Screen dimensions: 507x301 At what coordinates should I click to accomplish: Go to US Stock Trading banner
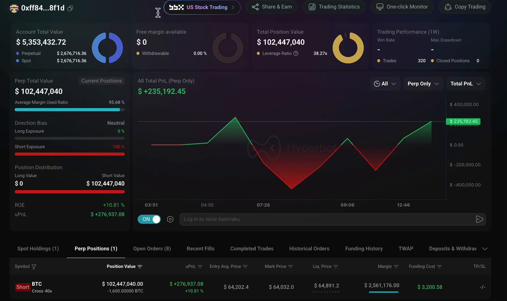(x=202, y=7)
